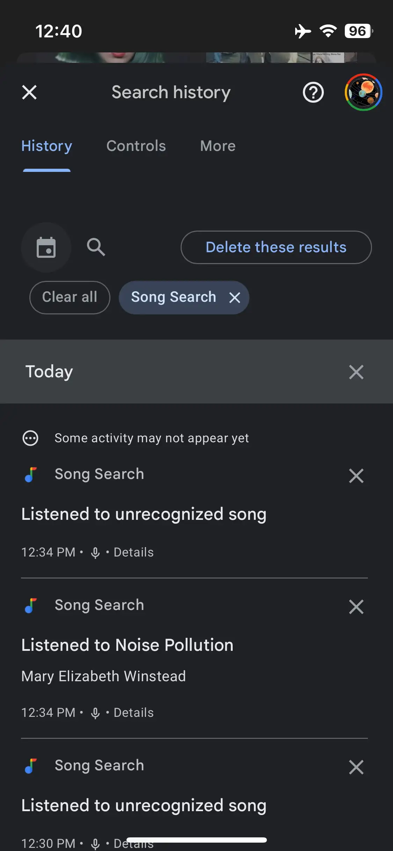Tap the Some activity may not appear notice
Image resolution: width=393 pixels, height=851 pixels.
[152, 438]
